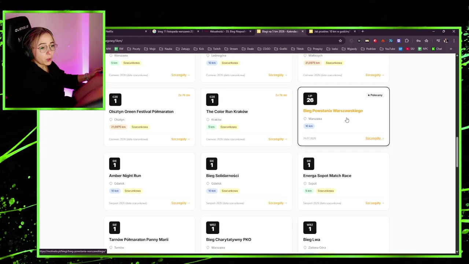
Task: Open the purple Twitch extension icon
Action: point(399,41)
